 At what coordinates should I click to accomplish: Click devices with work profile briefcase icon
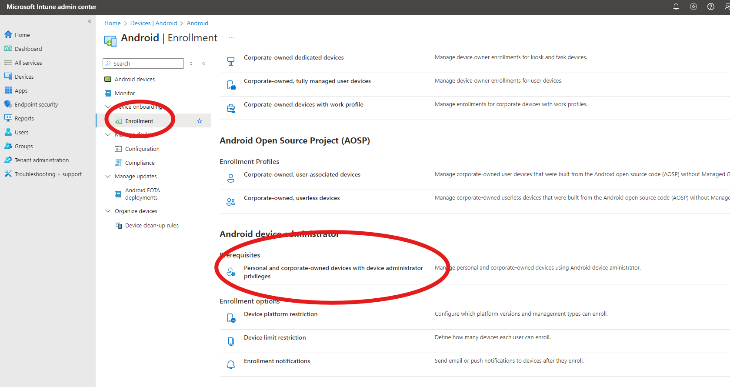coord(231,108)
